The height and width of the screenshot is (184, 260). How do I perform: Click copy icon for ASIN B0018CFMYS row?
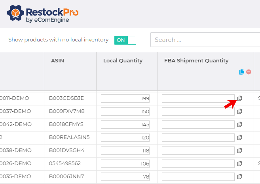239,124
